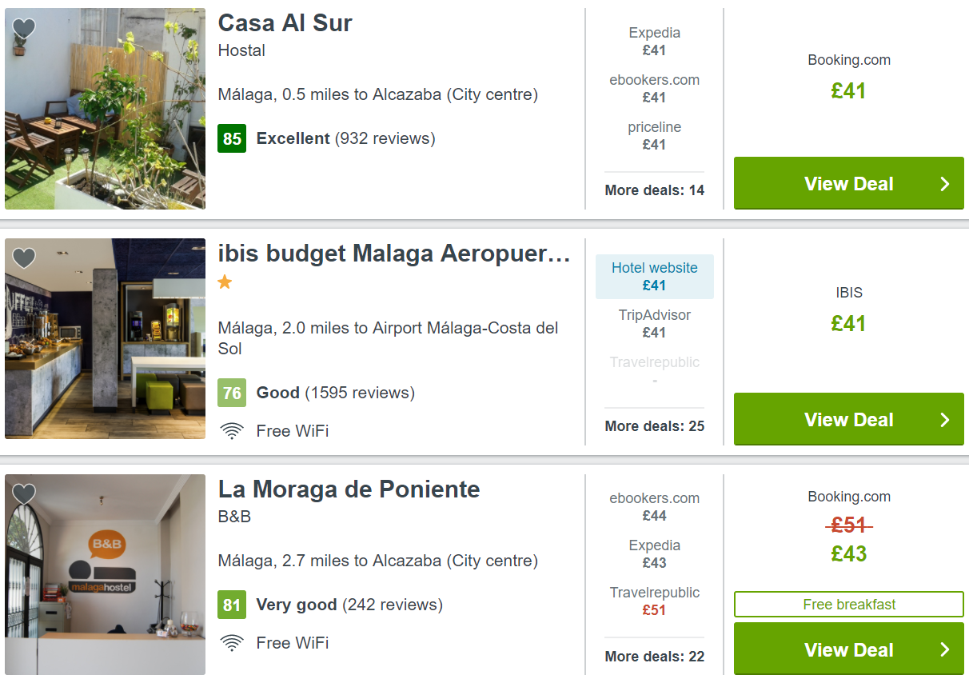Image resolution: width=969 pixels, height=679 pixels.
Task: Click the 85 rating badge for Casa Al Sur
Action: pyautogui.click(x=232, y=139)
